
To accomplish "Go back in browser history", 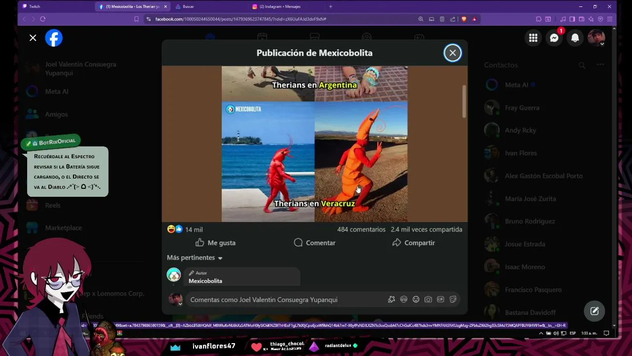I will (24, 19).
